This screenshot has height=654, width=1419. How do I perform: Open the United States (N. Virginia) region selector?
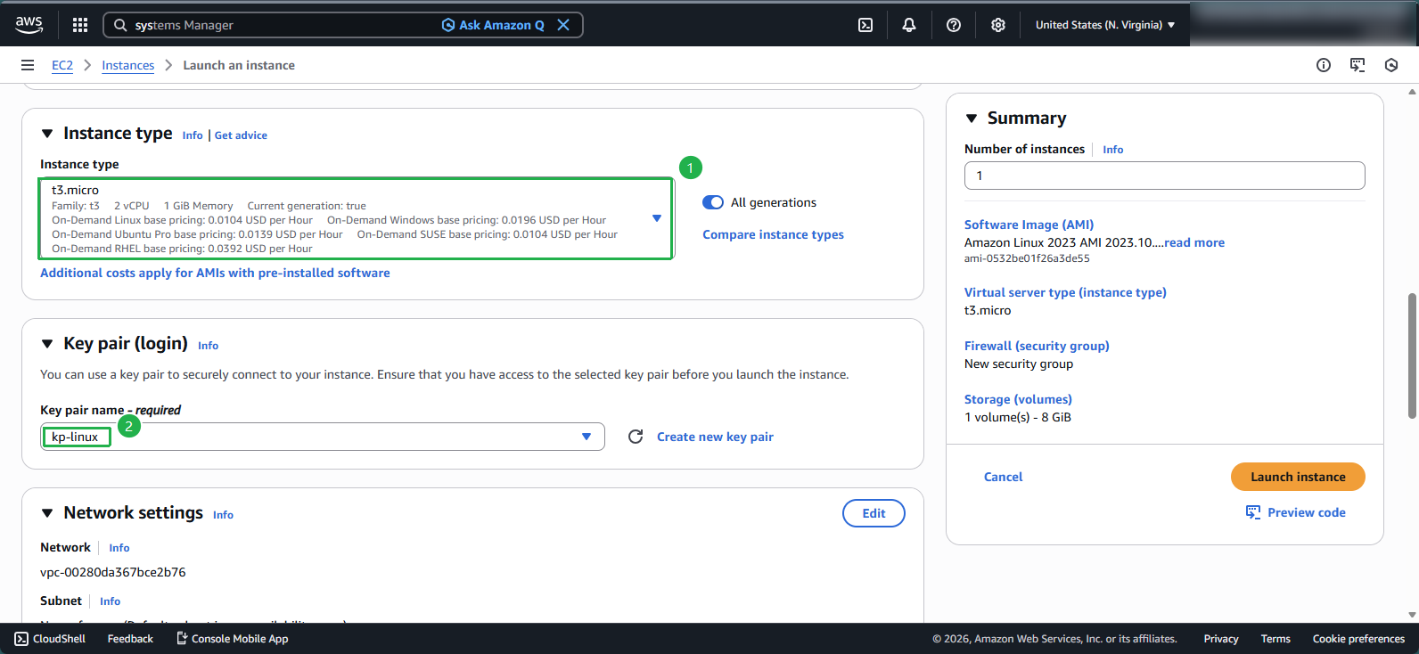pos(1105,25)
